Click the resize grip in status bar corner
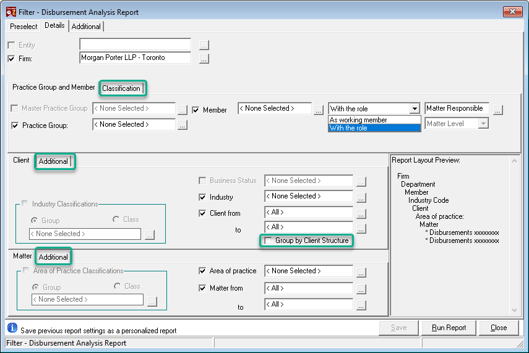Viewport: 529px width, 353px height. click(x=520, y=344)
